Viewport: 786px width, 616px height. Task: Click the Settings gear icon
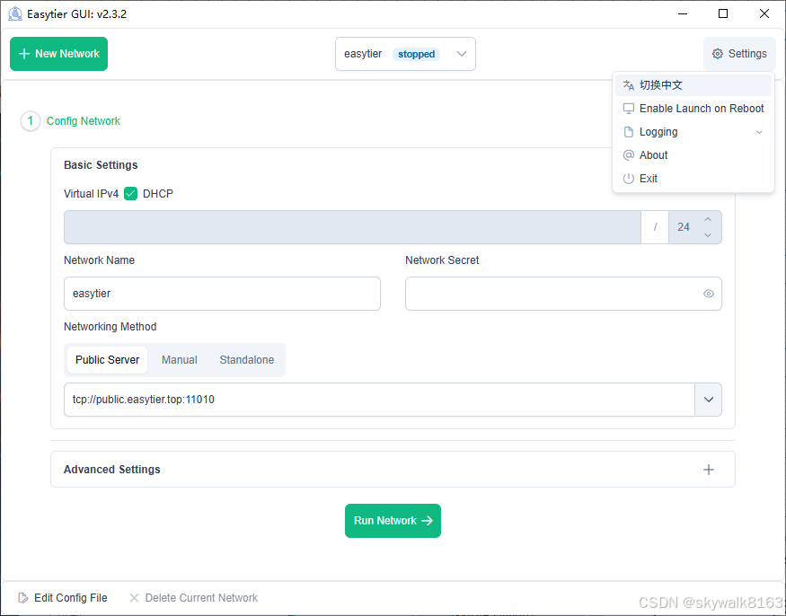718,54
